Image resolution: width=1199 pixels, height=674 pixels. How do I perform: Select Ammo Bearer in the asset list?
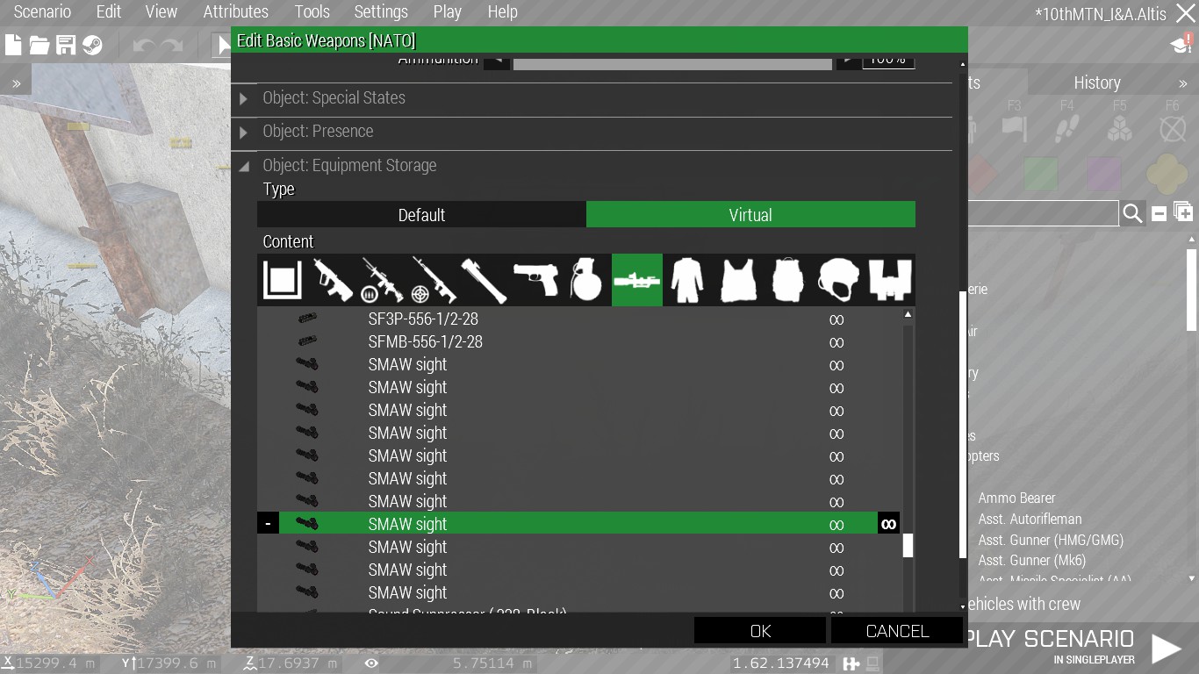pos(1016,498)
